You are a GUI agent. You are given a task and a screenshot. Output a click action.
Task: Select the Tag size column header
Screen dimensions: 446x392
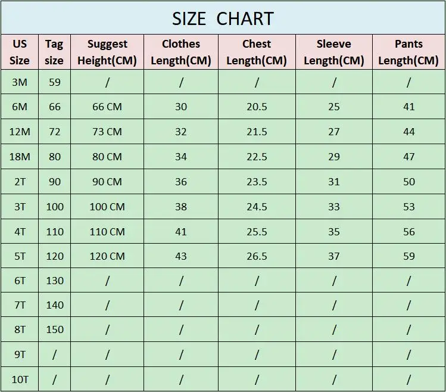(x=54, y=52)
